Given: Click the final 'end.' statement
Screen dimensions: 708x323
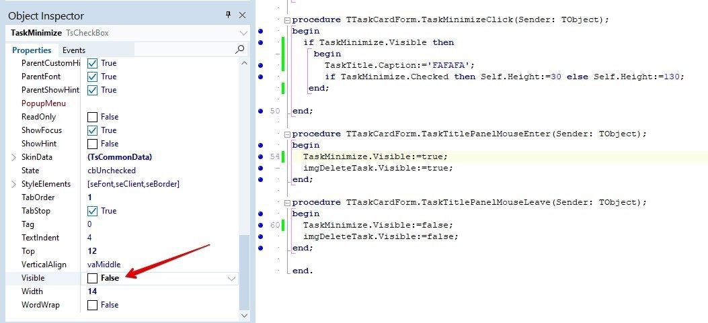Looking at the screenshot, I should click(303, 271).
